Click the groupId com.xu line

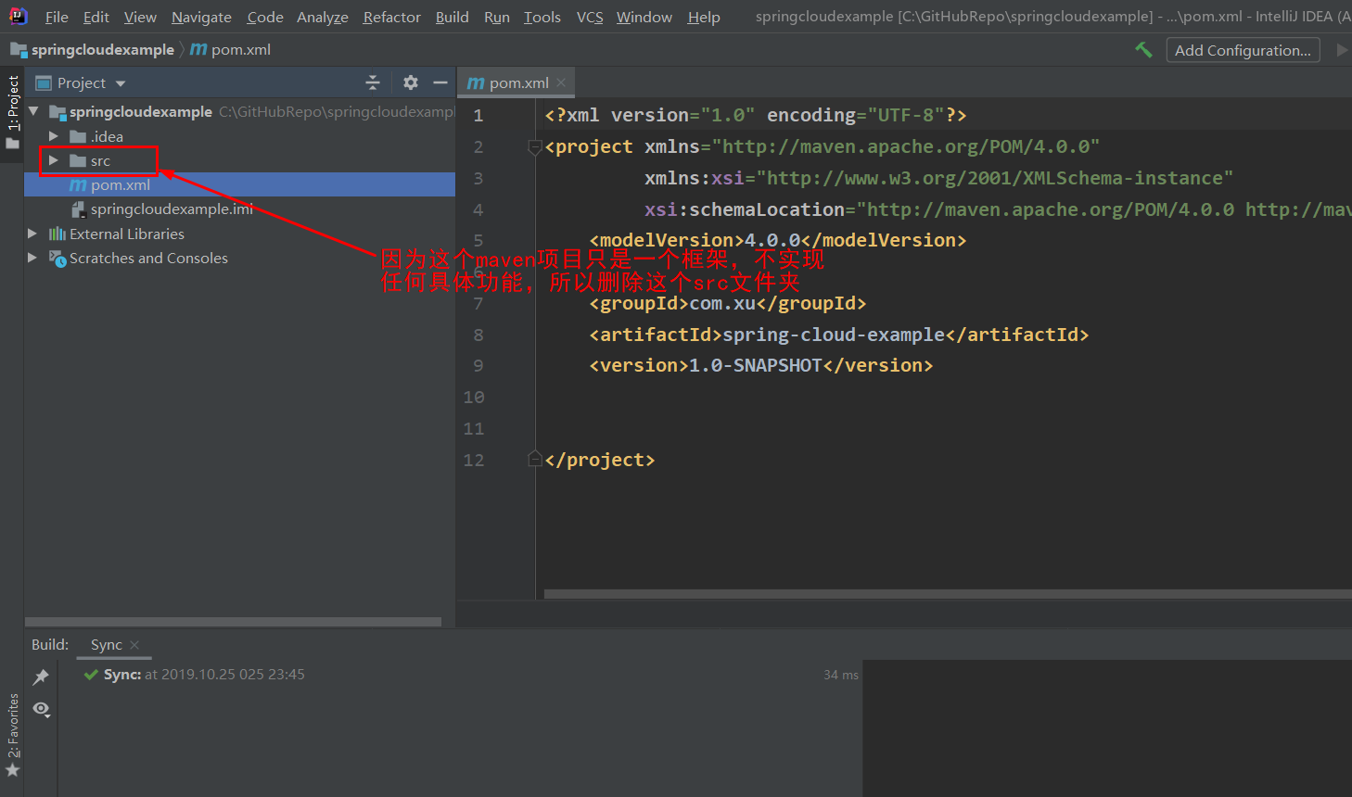click(728, 303)
